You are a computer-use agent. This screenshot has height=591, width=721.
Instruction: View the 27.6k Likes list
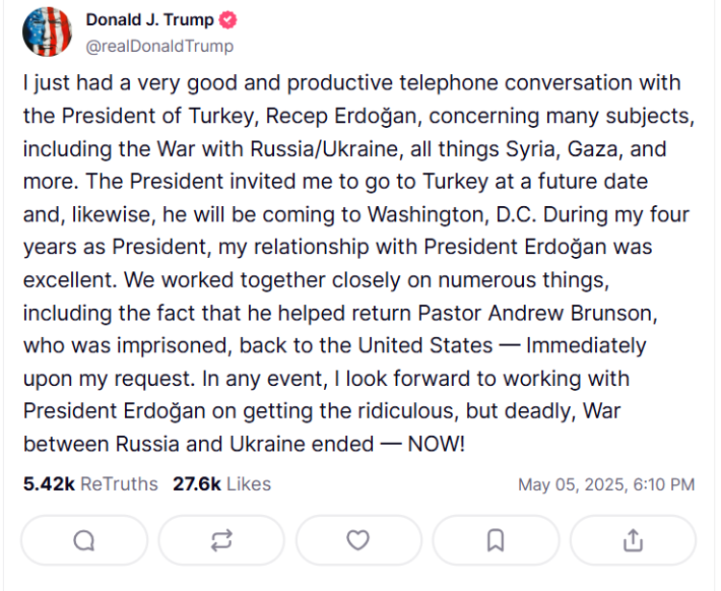click(221, 484)
